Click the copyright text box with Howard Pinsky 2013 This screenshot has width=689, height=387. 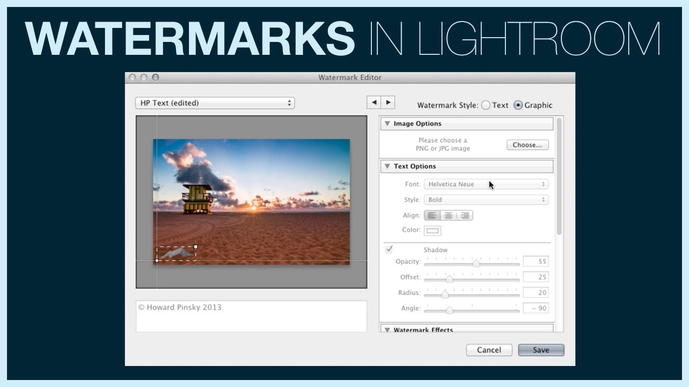251,316
